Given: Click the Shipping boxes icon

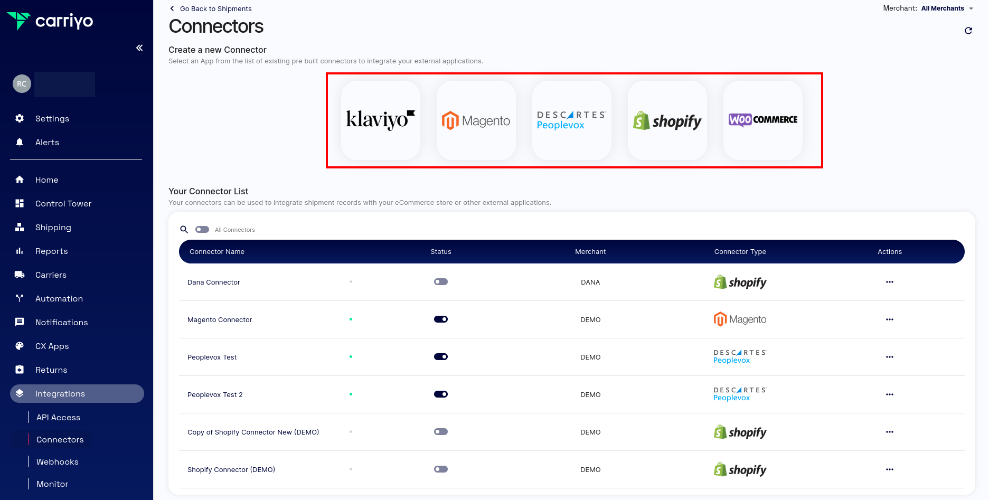Looking at the screenshot, I should (x=20, y=227).
